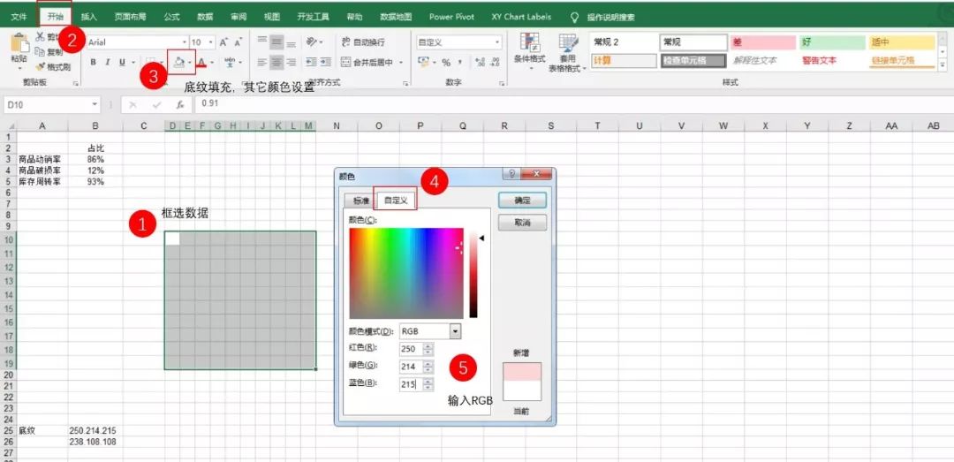Click the Conditional Formatting icon
Viewport: 954px width, 462px height.
tap(530, 46)
